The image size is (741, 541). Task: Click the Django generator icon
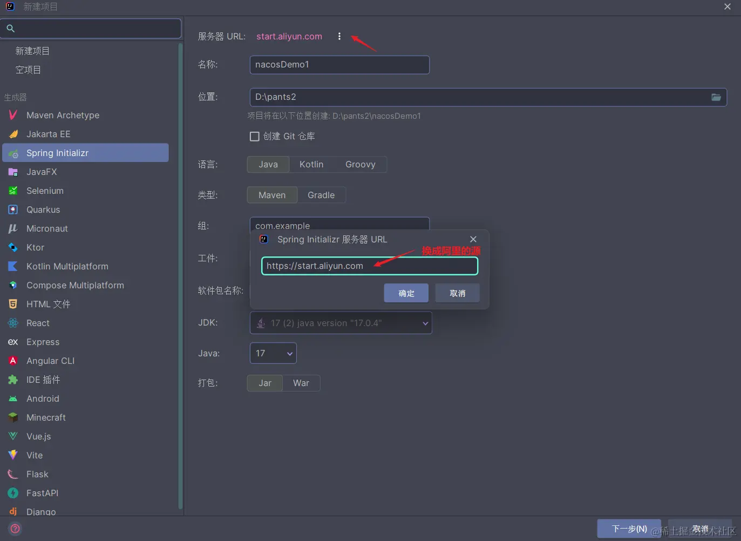coord(13,511)
